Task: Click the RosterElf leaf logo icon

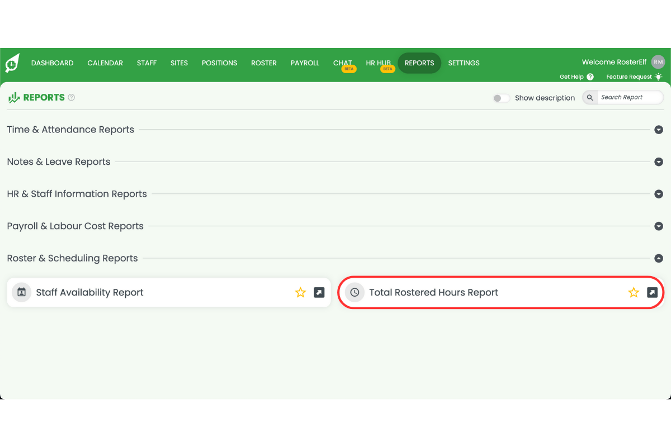Action: point(12,63)
